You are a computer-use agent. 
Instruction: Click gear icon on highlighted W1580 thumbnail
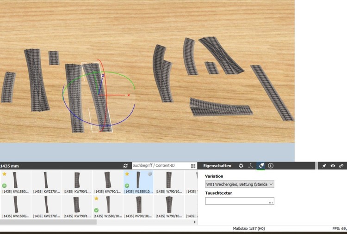pyautogui.click(x=150, y=174)
